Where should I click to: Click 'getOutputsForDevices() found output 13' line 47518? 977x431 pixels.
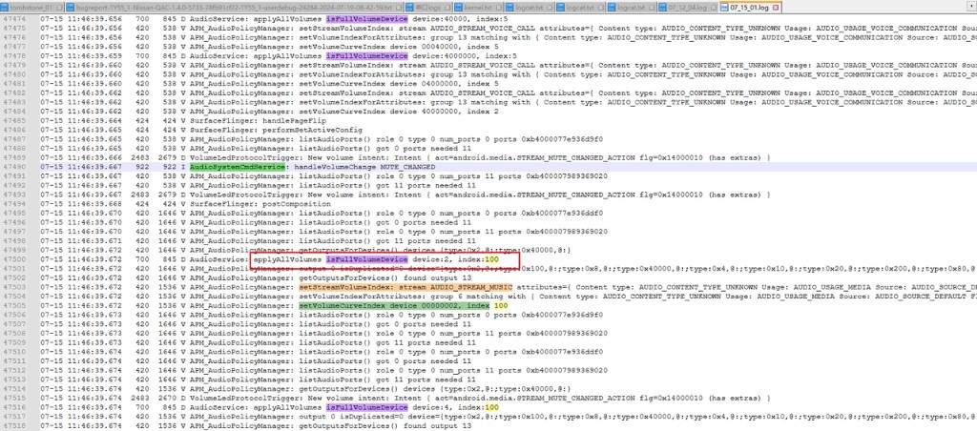click(385, 425)
